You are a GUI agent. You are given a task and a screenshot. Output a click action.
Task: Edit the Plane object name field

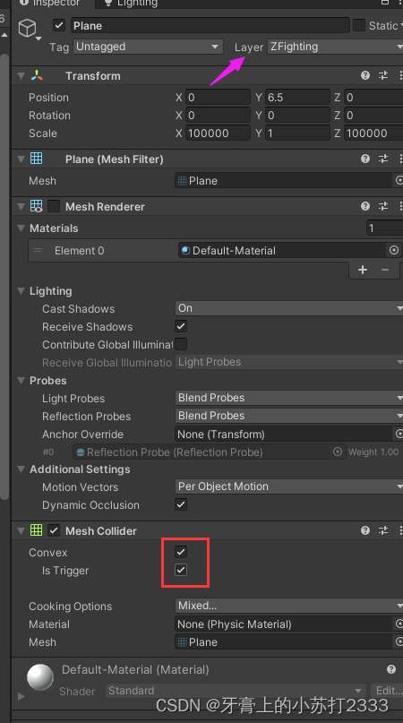(x=210, y=25)
